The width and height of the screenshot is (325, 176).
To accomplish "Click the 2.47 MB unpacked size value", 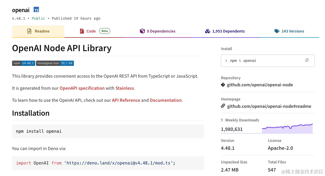I will 230,170.
